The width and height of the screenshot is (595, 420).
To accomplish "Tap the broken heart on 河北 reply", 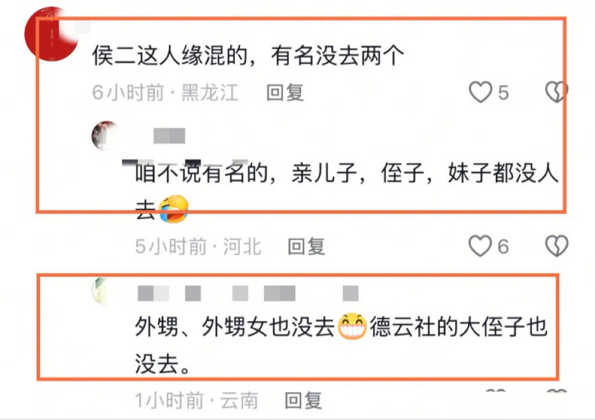I will pos(556,246).
